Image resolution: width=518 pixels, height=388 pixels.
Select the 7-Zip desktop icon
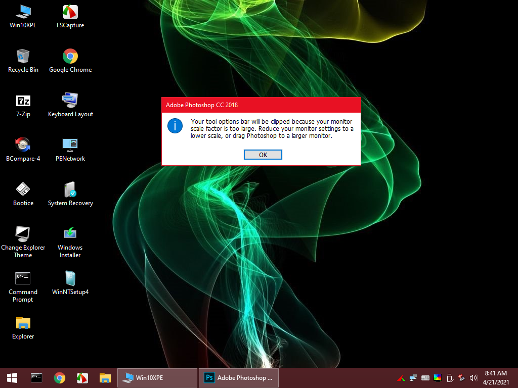click(23, 106)
